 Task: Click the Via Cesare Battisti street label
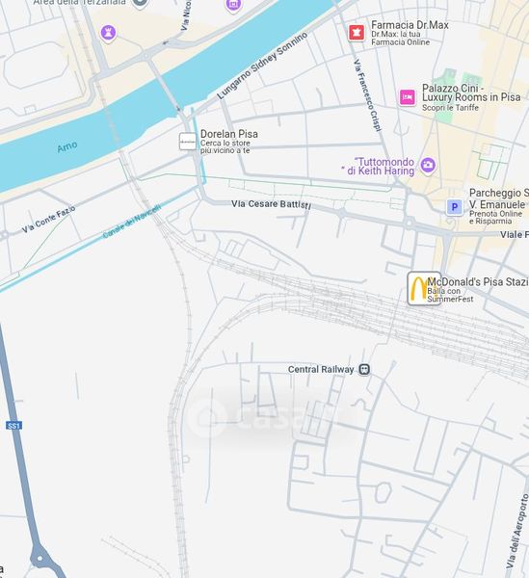pos(271,204)
